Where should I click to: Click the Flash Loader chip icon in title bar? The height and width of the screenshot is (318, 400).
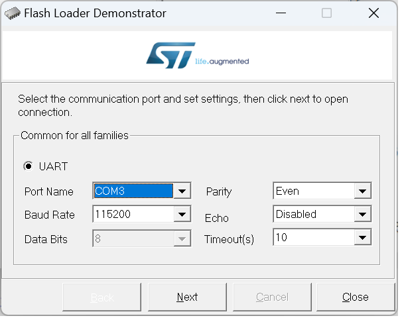pyautogui.click(x=13, y=13)
